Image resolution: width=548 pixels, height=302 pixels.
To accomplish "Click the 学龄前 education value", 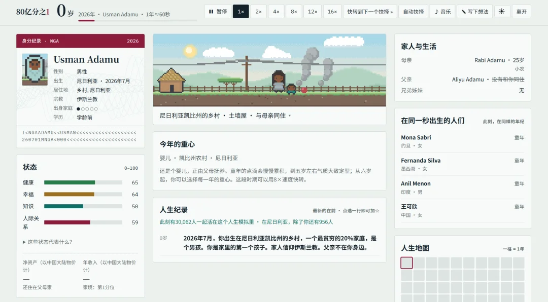I will (84, 118).
